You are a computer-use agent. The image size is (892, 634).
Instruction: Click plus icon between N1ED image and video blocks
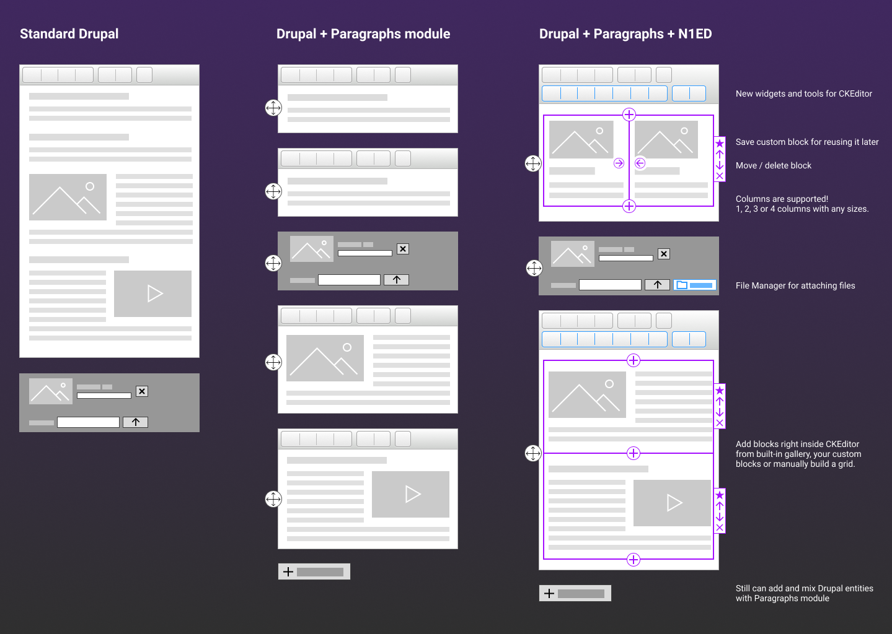click(x=634, y=453)
